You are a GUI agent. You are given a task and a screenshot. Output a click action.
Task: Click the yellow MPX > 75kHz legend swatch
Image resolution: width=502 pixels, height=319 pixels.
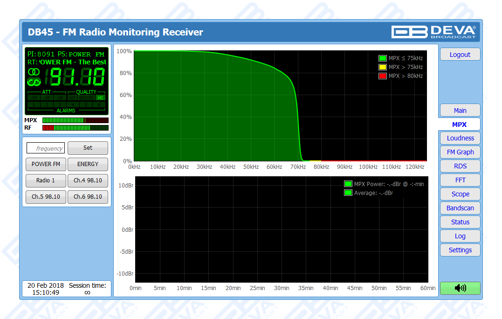(x=383, y=67)
